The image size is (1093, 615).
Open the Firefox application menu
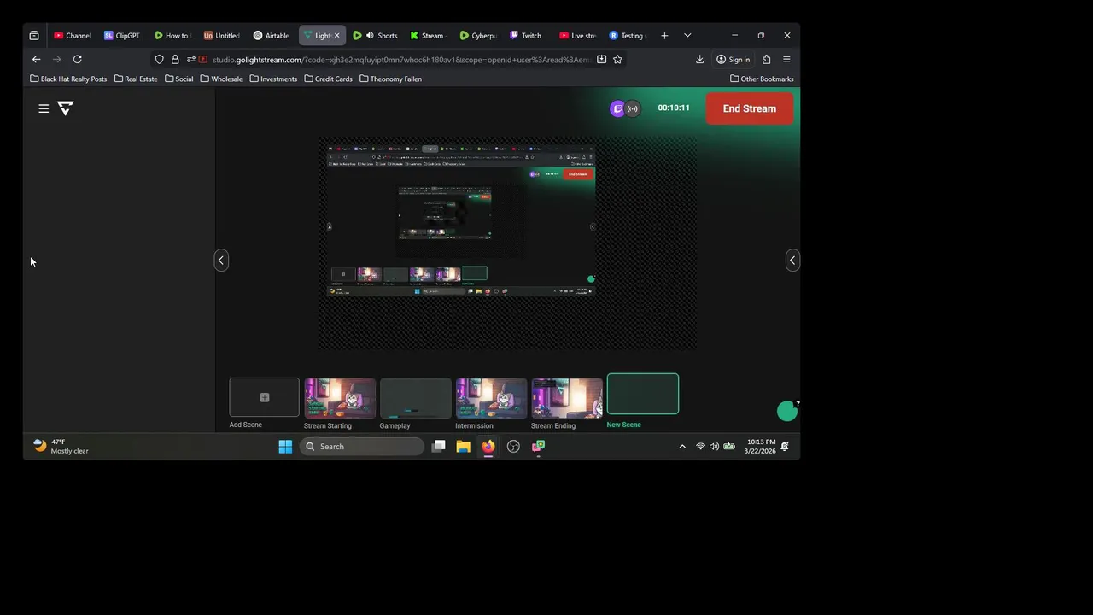786,60
